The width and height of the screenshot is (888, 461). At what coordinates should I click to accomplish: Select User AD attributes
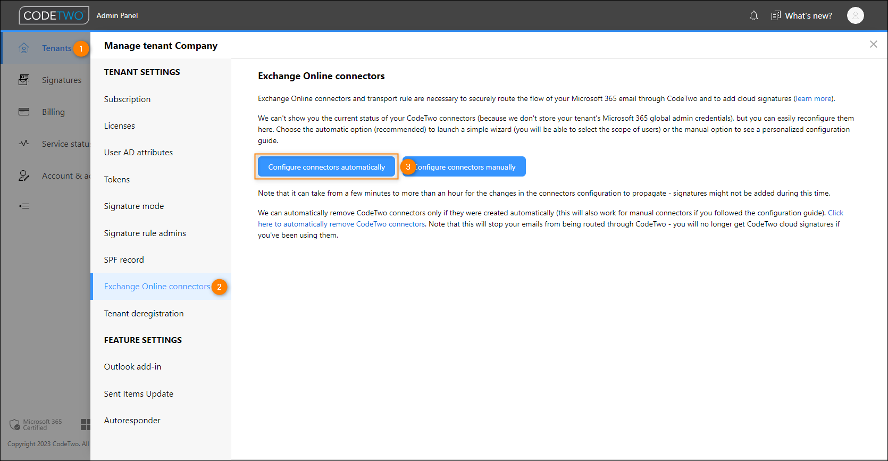(138, 153)
